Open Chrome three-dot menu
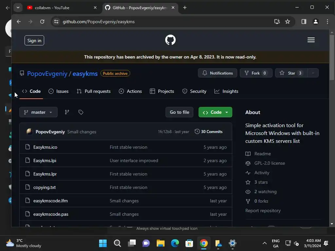The width and height of the screenshot is (335, 251). (x=327, y=22)
